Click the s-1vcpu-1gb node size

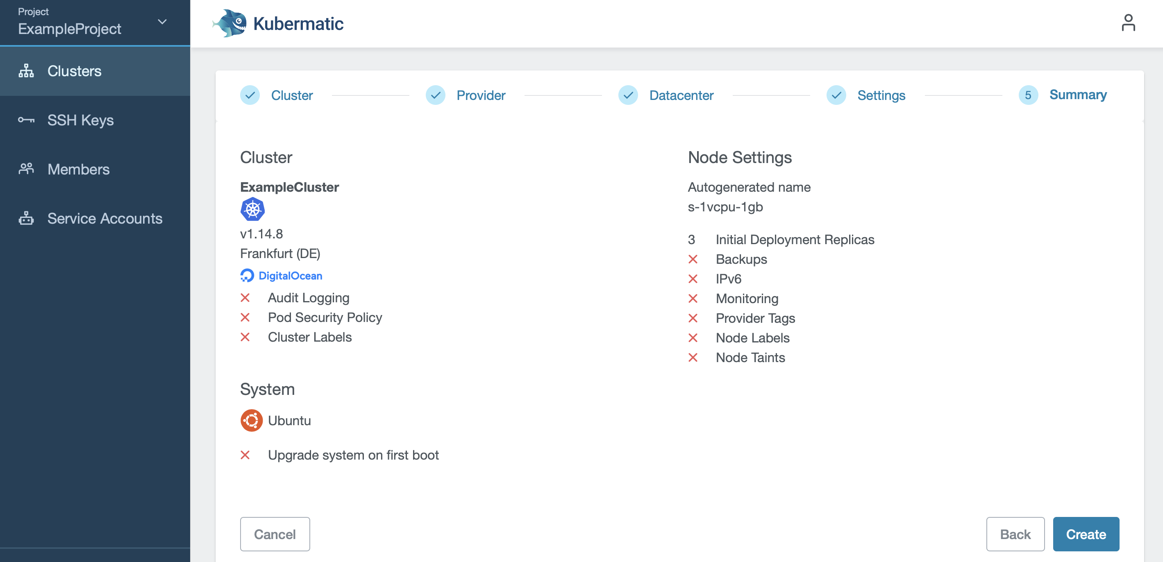[725, 207]
